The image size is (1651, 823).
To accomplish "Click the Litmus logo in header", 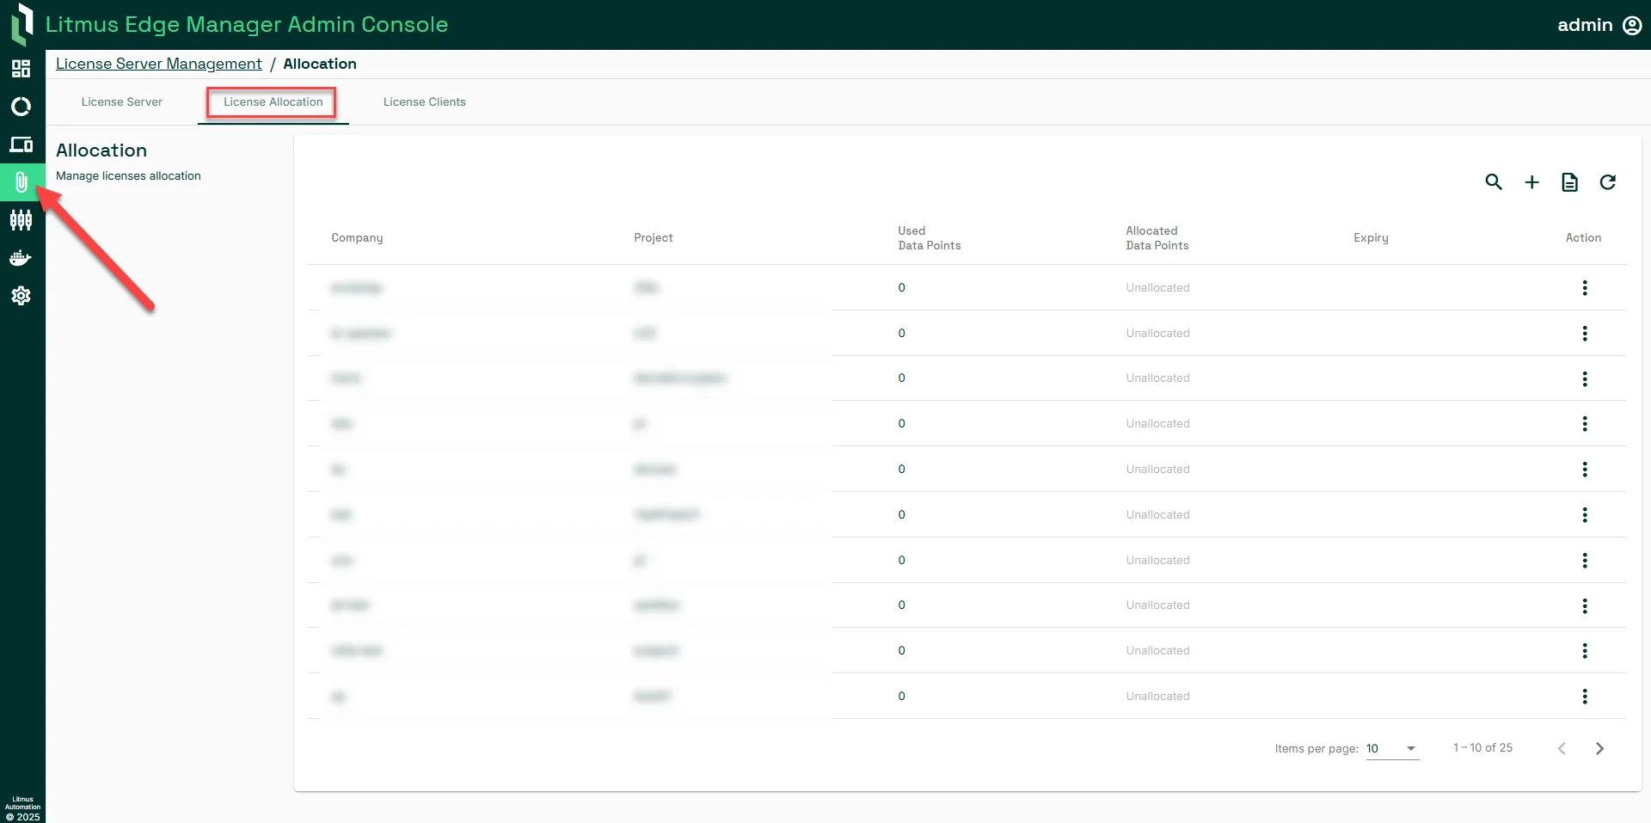I will pyautogui.click(x=22, y=24).
